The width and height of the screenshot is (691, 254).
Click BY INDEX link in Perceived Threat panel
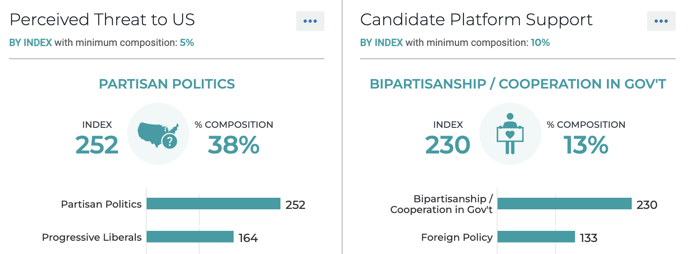pos(31,43)
